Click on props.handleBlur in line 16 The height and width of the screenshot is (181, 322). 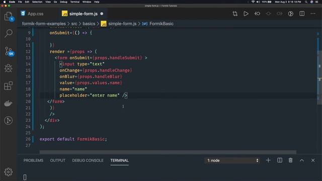[x=100, y=76]
